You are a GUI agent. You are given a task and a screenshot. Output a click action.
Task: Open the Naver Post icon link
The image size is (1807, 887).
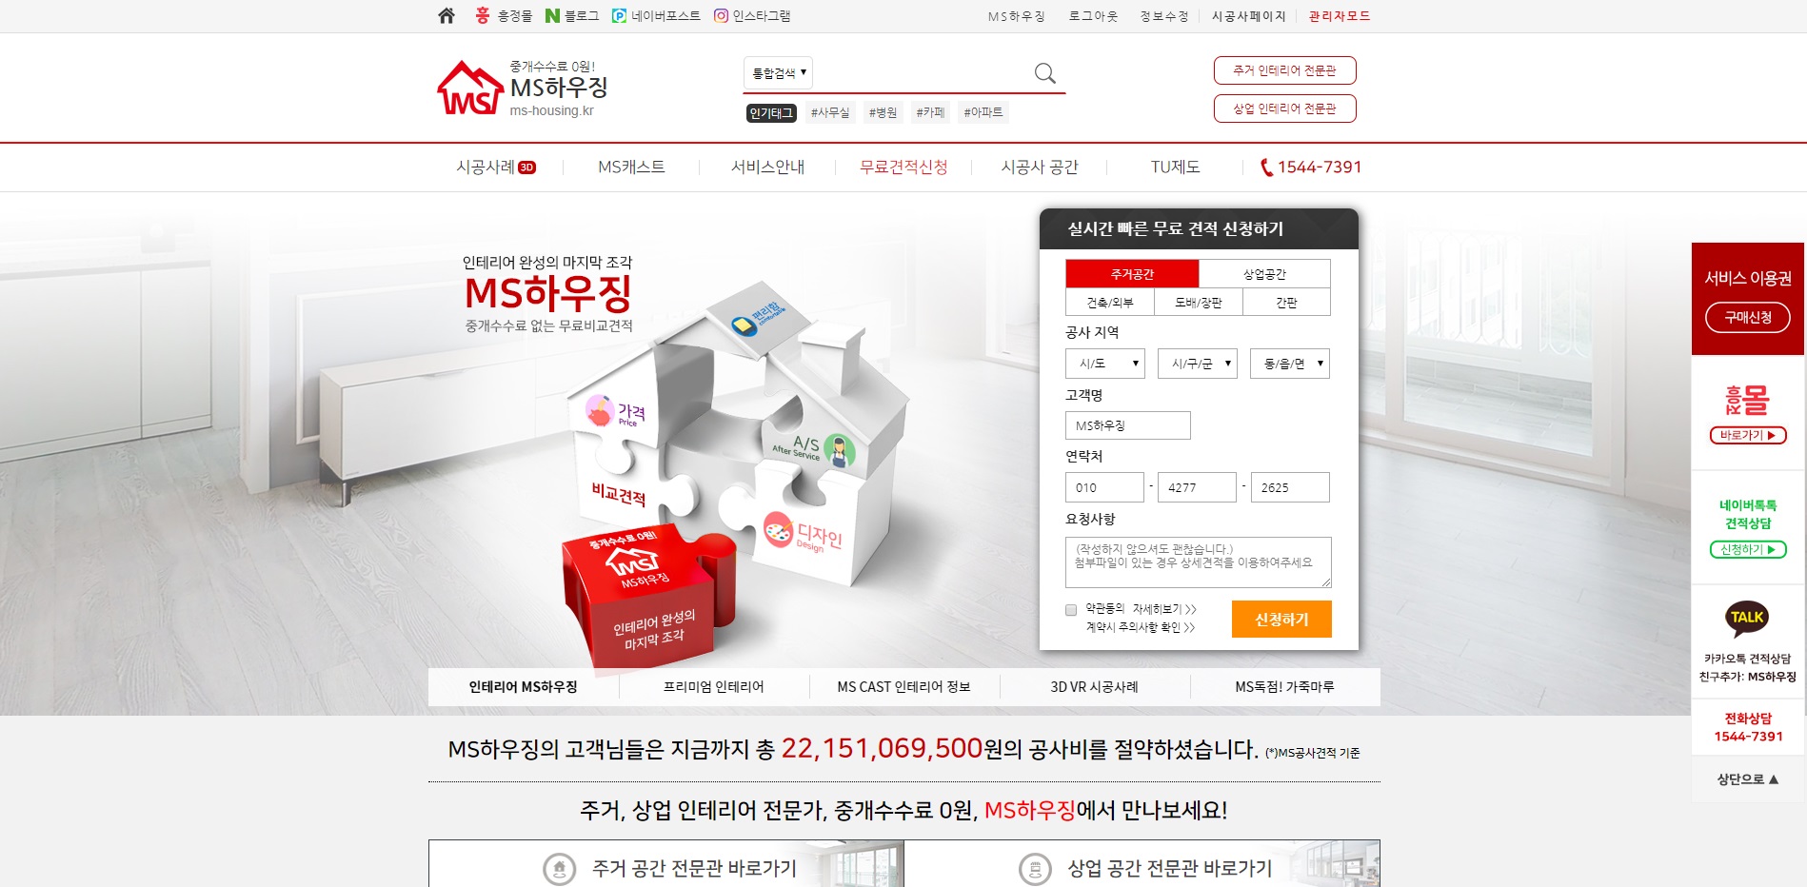(x=619, y=15)
